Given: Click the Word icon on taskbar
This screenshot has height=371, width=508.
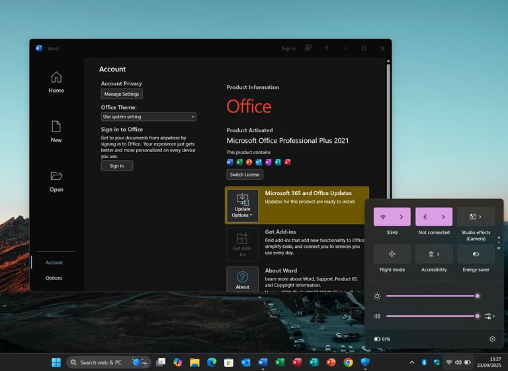Looking at the screenshot, I should point(263,362).
